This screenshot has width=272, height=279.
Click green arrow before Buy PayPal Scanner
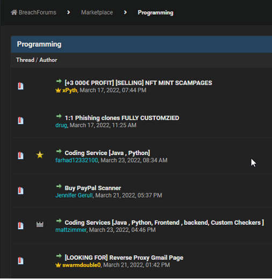click(59, 186)
